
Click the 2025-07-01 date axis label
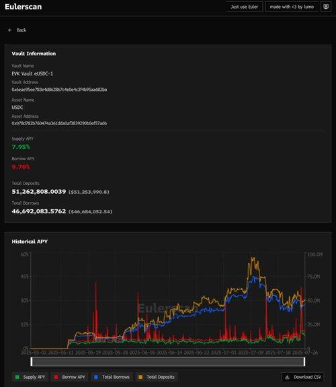224,353
